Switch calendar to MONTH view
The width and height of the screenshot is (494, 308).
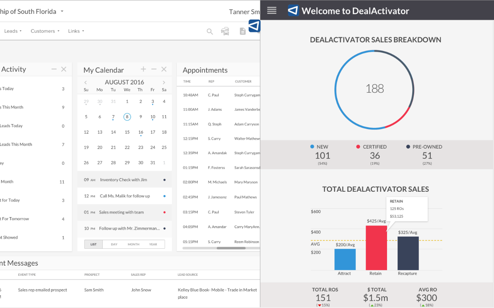coord(134,244)
